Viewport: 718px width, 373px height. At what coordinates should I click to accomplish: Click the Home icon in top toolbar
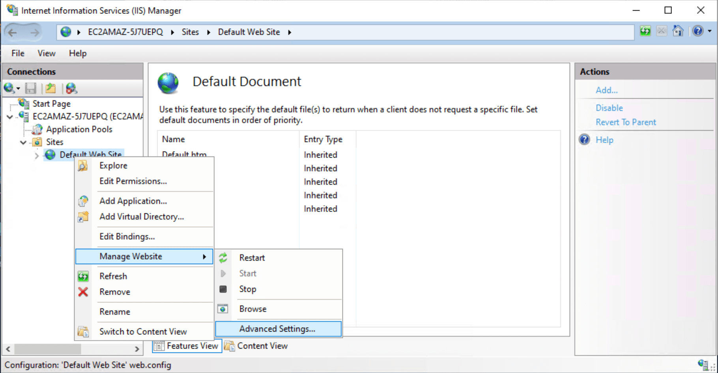click(x=678, y=31)
